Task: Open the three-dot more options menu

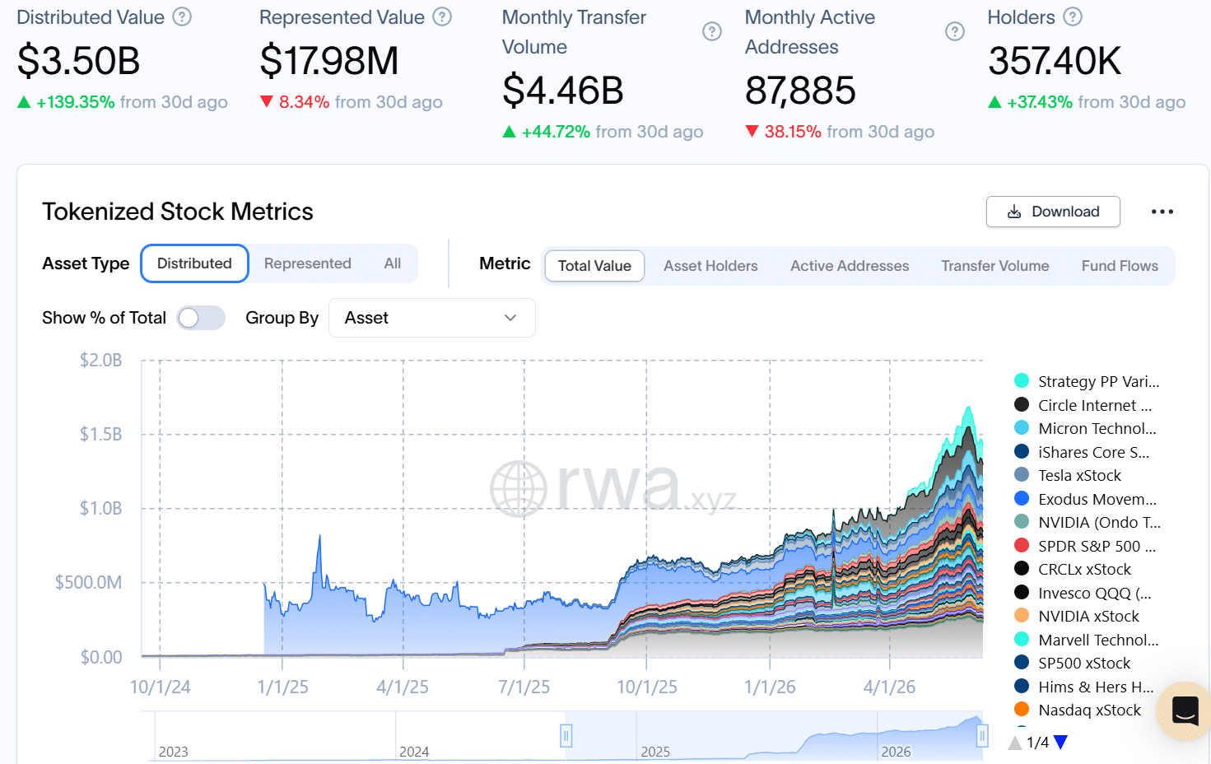Action: tap(1162, 212)
